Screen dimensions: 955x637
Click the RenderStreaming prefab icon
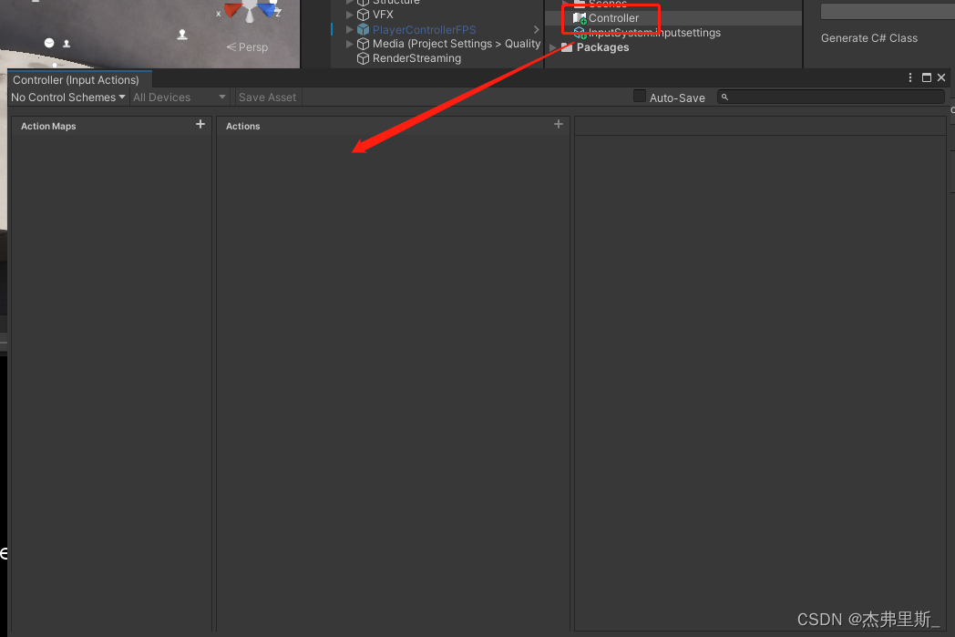(x=363, y=57)
